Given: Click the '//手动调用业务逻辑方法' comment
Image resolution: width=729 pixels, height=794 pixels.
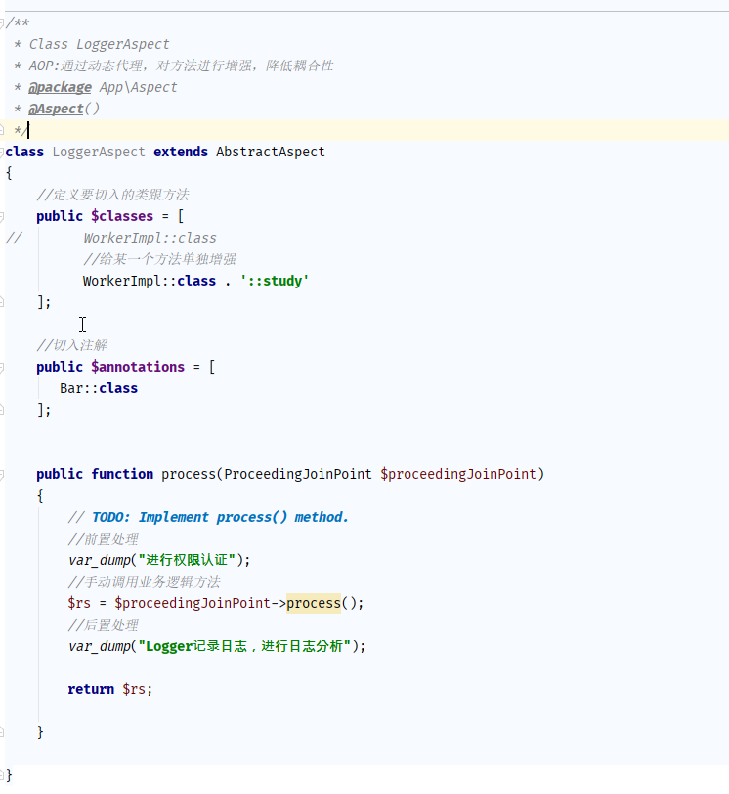Looking at the screenshot, I should point(145,583).
